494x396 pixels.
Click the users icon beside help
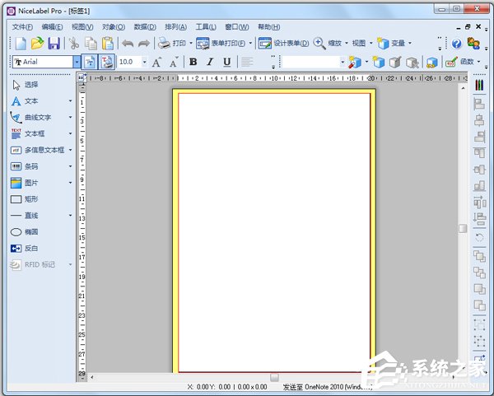(x=473, y=43)
